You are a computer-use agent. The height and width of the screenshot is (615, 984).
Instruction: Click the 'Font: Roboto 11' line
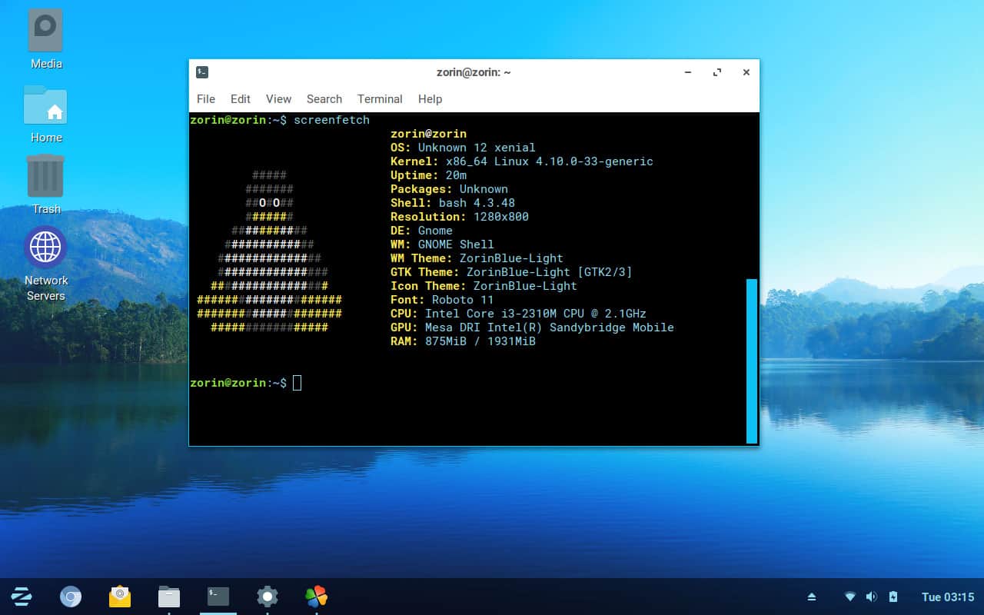(442, 300)
